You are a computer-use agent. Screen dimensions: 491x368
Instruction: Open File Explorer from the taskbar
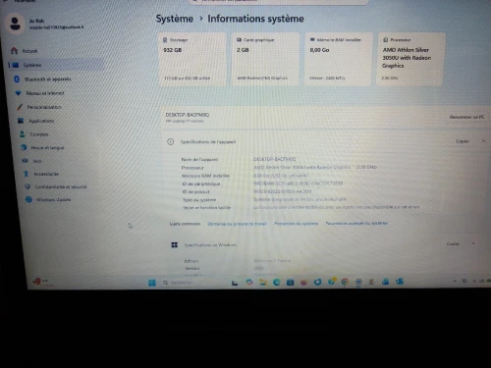pos(263,282)
